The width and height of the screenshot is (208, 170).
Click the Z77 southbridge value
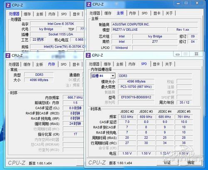click(x=155, y=42)
